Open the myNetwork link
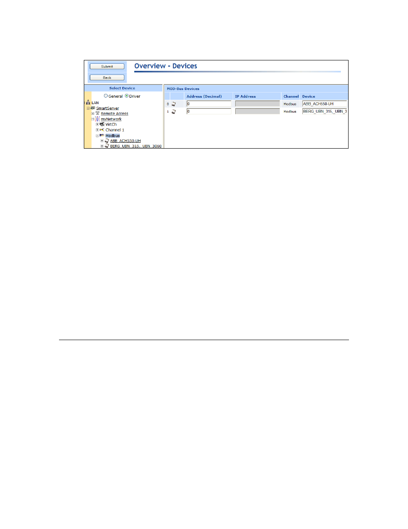Viewport: 408px width, 529px height. [x=111, y=119]
